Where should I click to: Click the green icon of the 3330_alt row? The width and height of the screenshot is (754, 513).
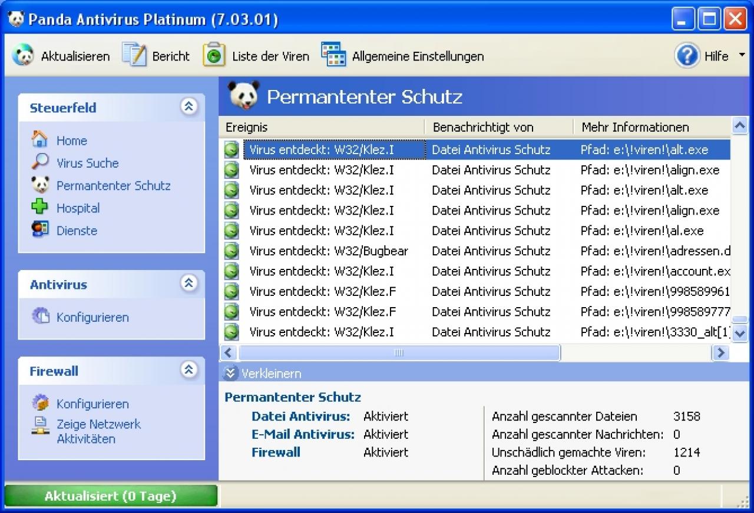232,332
